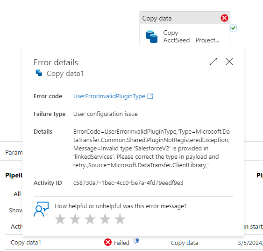Rate the error message four stars
This screenshot has width=263, height=251.
(x=105, y=219)
